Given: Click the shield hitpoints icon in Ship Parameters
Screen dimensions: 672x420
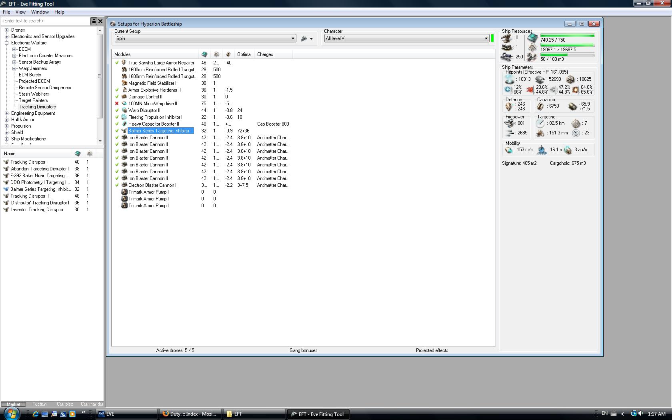Looking at the screenshot, I should coord(509,80).
